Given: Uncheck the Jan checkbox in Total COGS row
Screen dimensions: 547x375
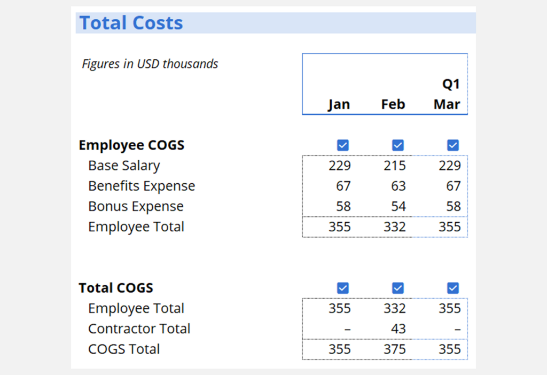Looking at the screenshot, I should click(x=343, y=288).
